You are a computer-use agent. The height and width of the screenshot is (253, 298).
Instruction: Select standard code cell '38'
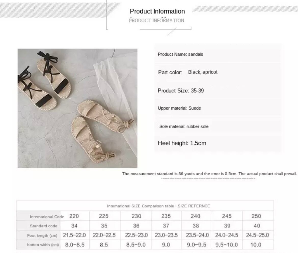point(196,226)
